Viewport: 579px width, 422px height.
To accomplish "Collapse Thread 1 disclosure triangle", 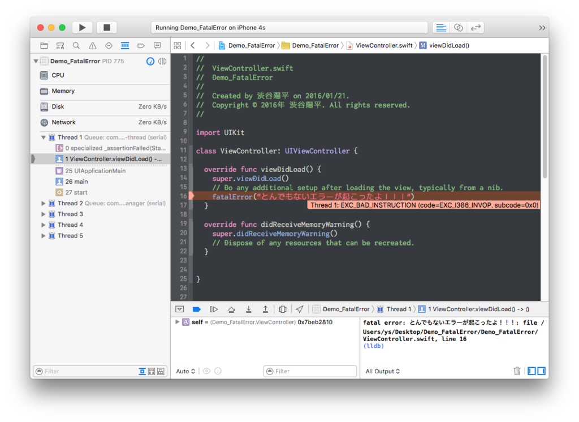I will tap(43, 137).
